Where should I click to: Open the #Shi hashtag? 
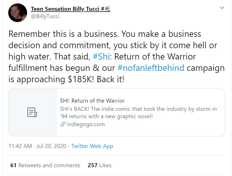coord(100,56)
